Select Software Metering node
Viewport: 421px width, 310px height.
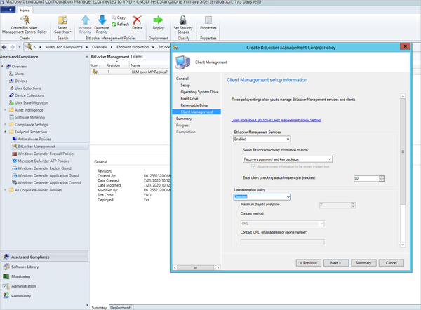(x=29, y=117)
